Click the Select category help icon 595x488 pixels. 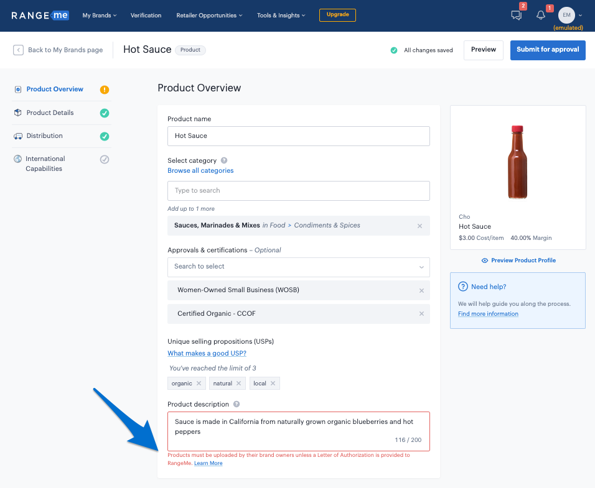tap(224, 160)
